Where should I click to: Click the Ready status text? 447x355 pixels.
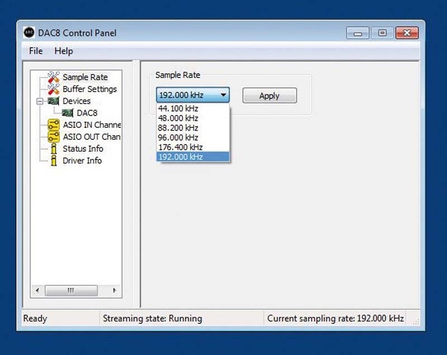click(x=35, y=318)
